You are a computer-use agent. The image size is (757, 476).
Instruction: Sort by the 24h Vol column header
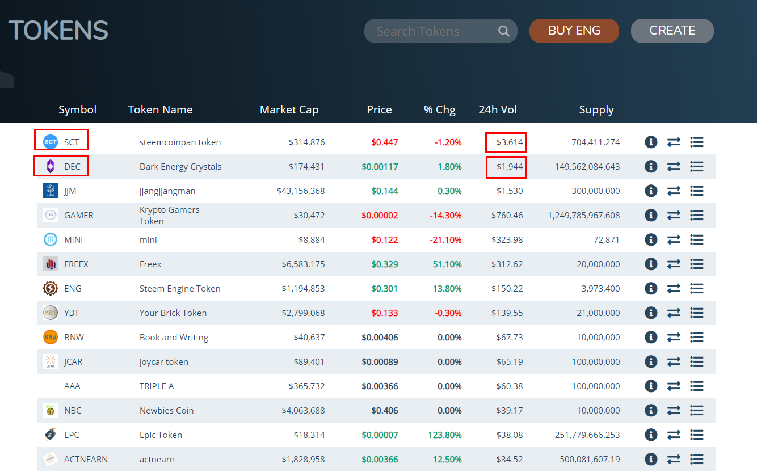tap(497, 109)
